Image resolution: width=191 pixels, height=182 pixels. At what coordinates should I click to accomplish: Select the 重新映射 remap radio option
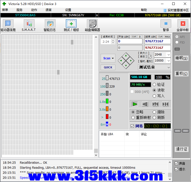click(x=133, y=117)
